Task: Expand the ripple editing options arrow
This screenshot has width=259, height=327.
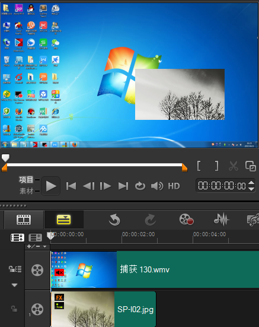Action: coord(14,285)
